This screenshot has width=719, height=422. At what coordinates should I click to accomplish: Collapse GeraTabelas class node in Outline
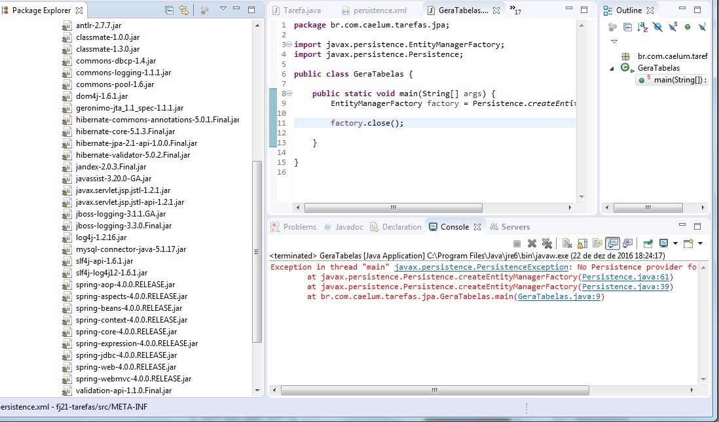click(612, 69)
